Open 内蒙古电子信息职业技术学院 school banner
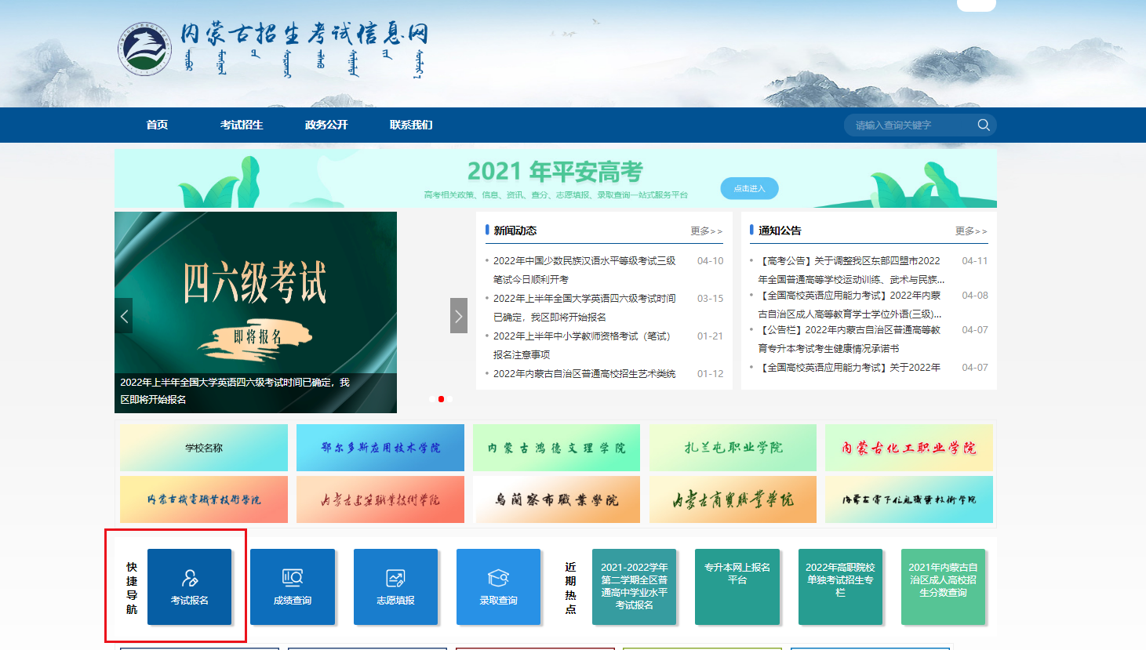The width and height of the screenshot is (1146, 650). [909, 499]
